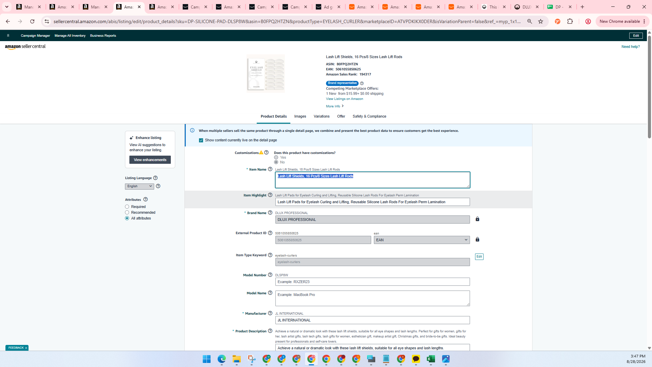652x367 pixels.
Task: Click the help icon beside Model Number
Action: pyautogui.click(x=270, y=275)
